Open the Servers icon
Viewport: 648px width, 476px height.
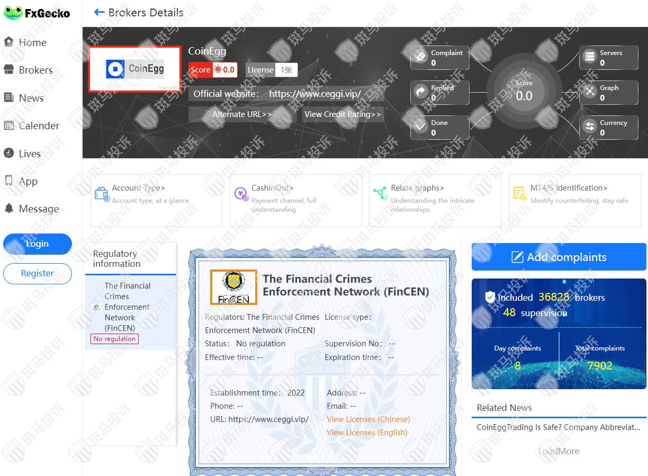(589, 57)
